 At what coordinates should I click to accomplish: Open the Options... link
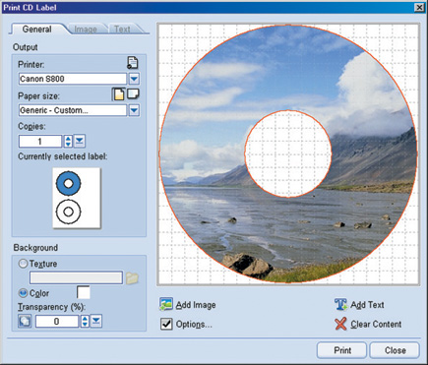click(194, 324)
